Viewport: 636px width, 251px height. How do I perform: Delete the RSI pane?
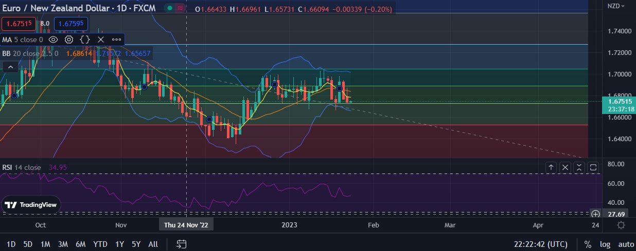[565, 167]
